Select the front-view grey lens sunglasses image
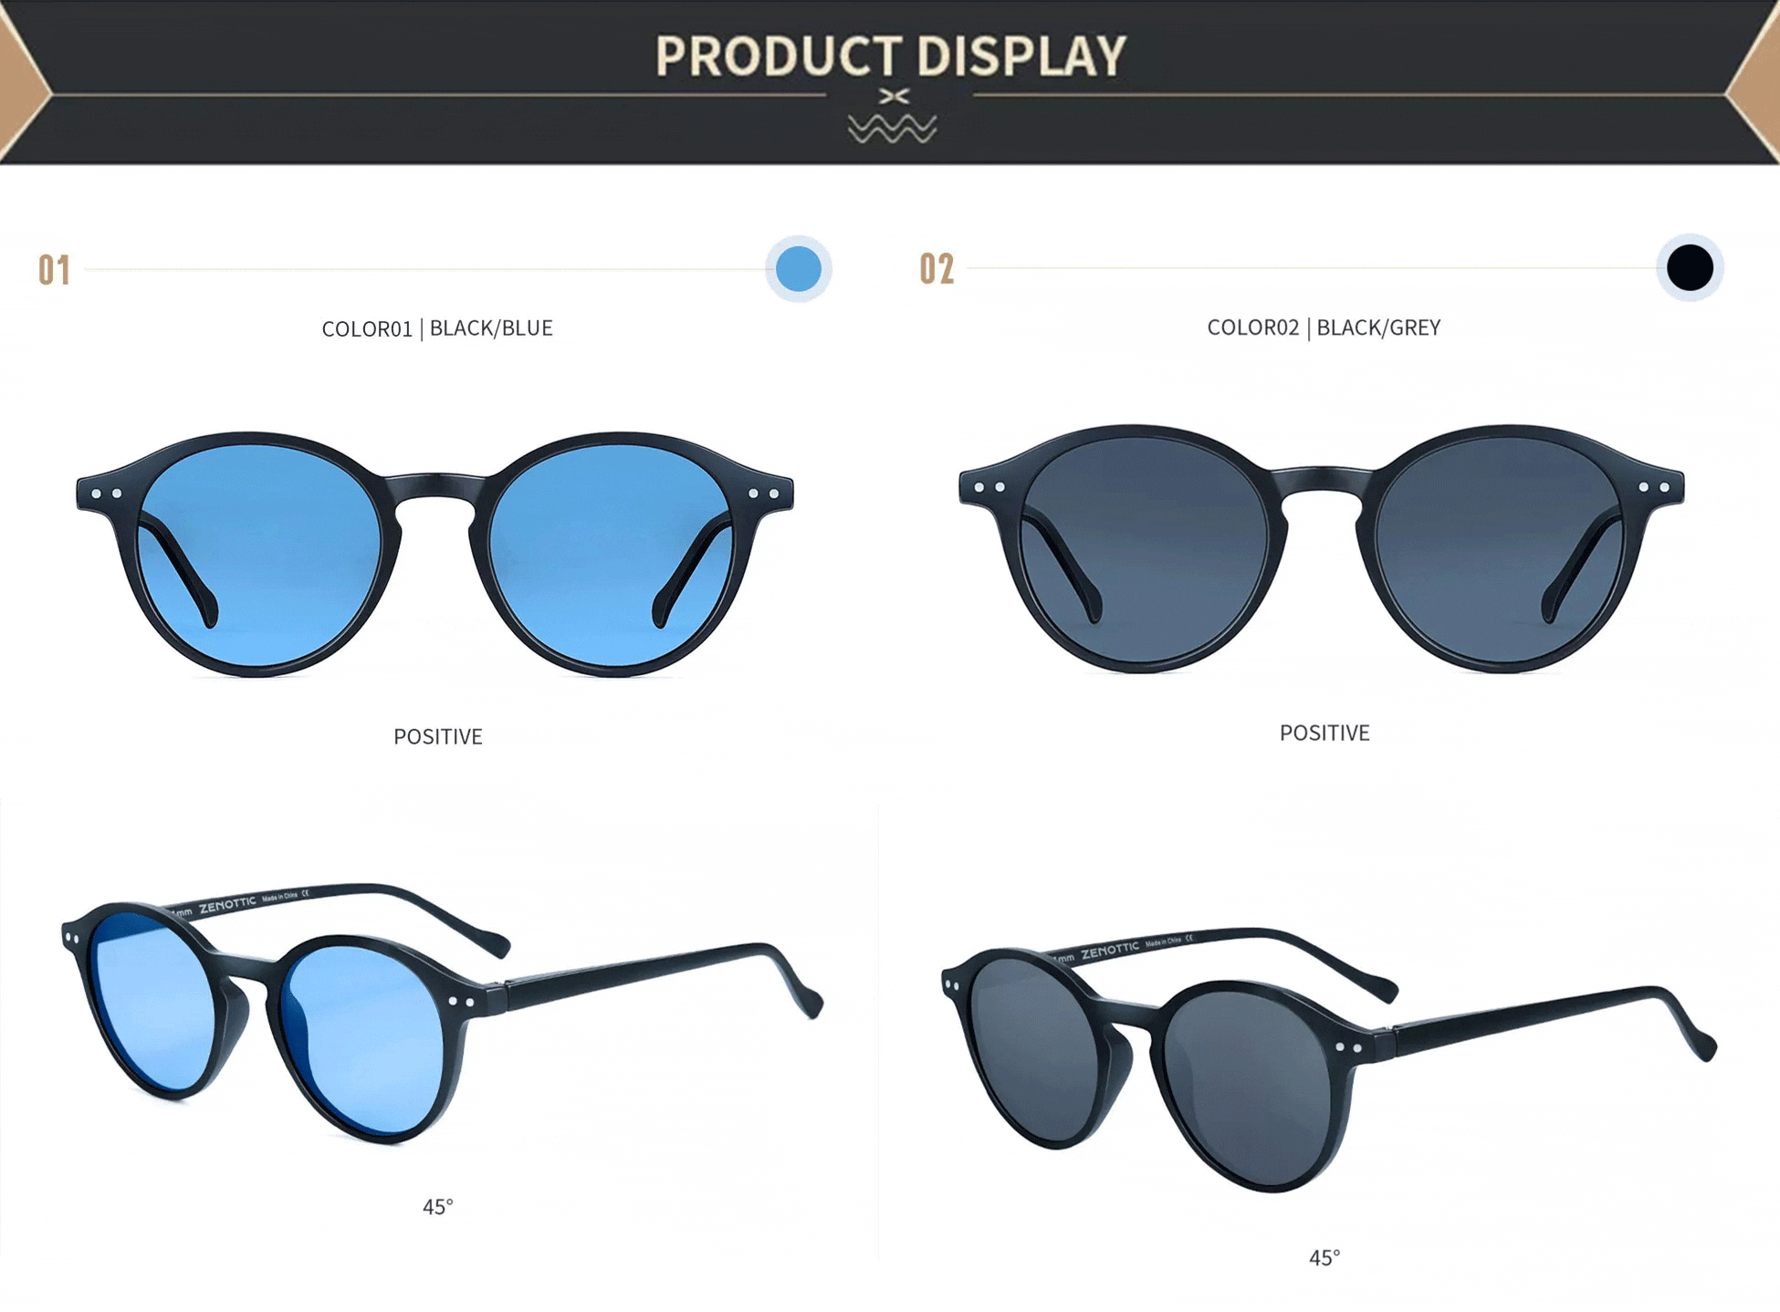Screen dimensions: 1780x1312 (1321, 548)
